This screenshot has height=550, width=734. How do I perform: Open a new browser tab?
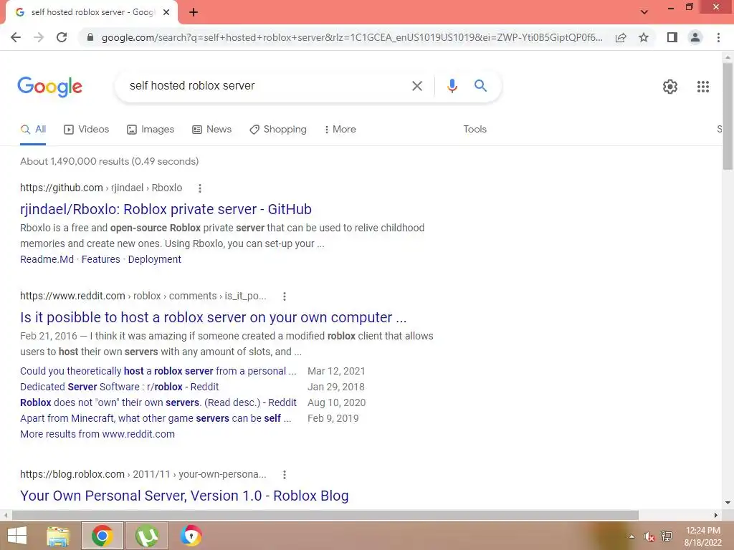point(194,12)
